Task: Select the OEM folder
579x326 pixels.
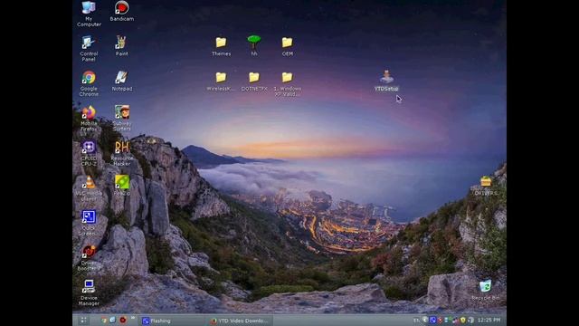Action: coord(288,46)
